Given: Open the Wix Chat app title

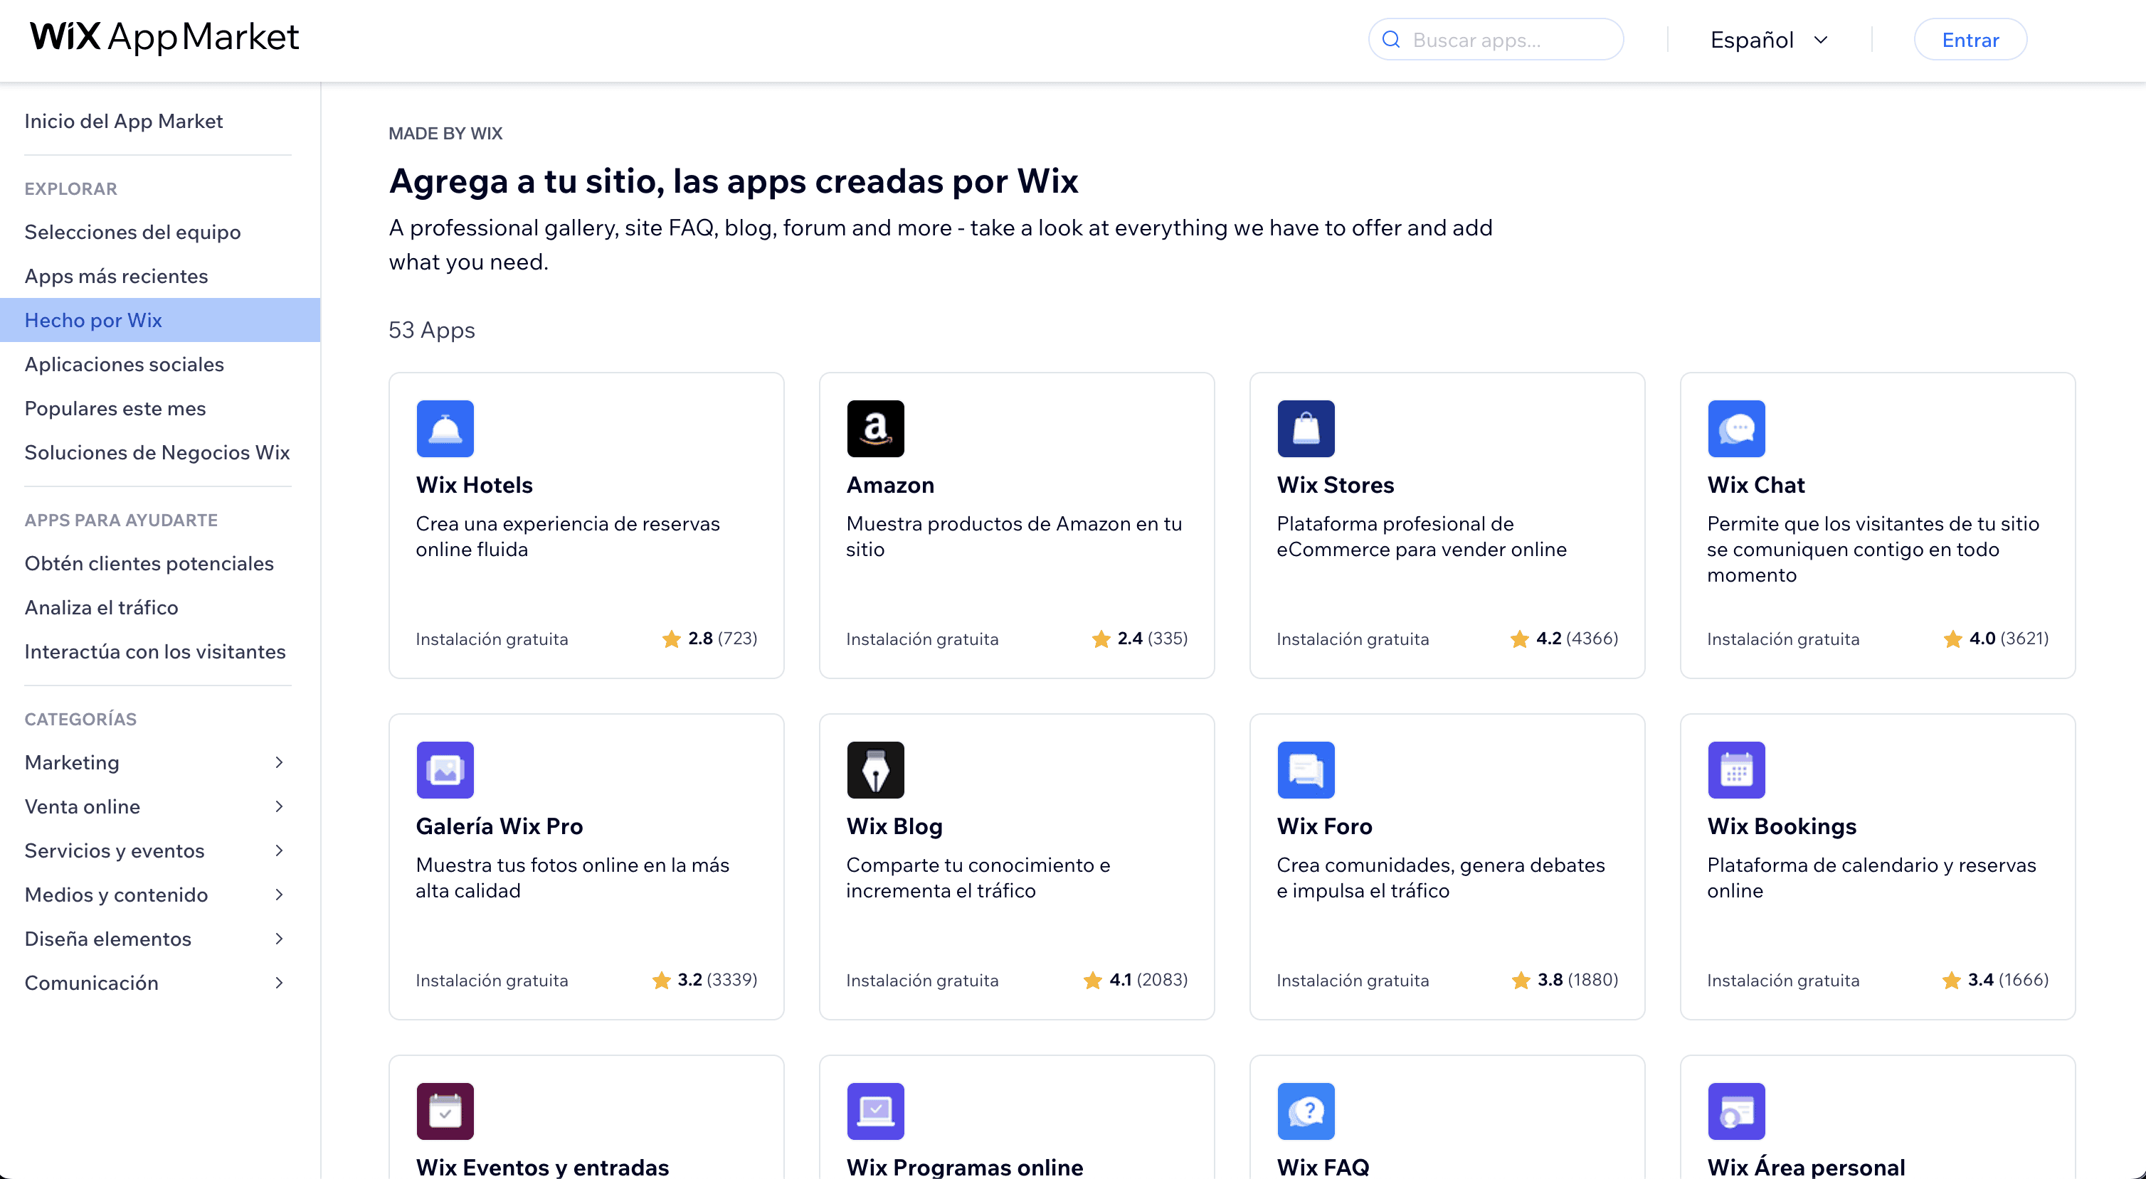Looking at the screenshot, I should pos(1756,484).
